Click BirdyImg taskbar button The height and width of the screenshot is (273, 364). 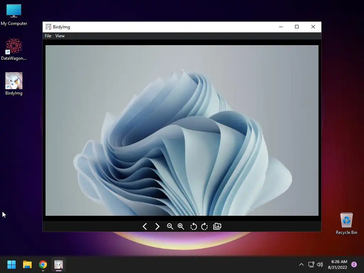coord(59,264)
